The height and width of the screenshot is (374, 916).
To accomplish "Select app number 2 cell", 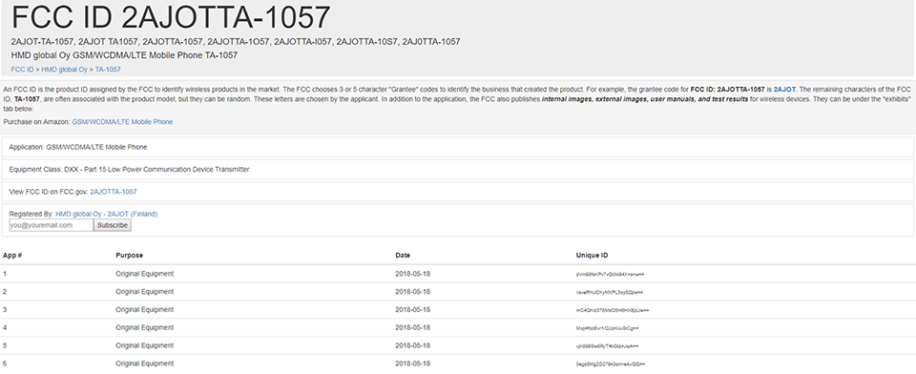I will [5, 292].
